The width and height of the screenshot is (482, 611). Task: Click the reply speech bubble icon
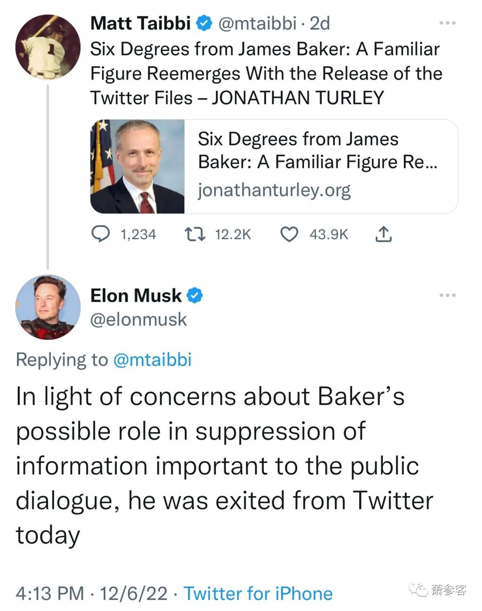pos(100,234)
